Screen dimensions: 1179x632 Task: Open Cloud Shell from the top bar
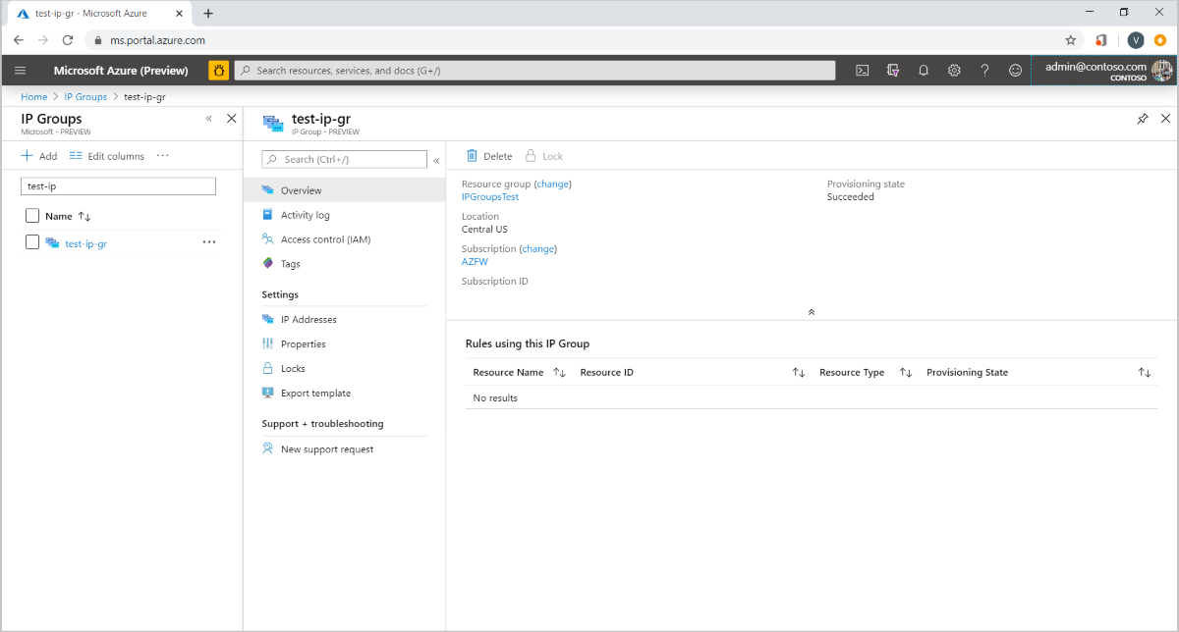point(862,71)
